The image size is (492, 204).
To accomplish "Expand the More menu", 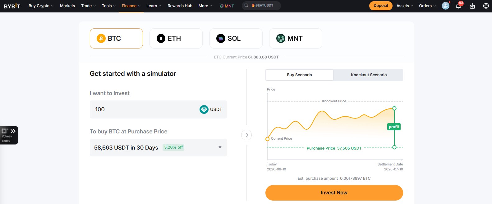I will pos(205,6).
